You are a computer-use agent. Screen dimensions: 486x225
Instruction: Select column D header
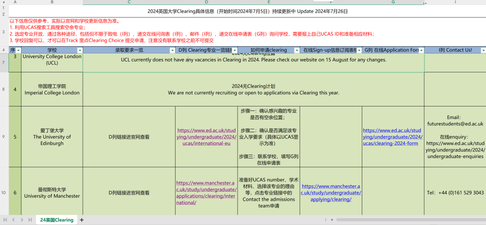(207, 2)
